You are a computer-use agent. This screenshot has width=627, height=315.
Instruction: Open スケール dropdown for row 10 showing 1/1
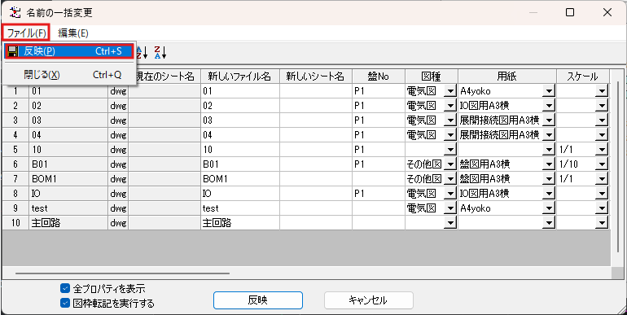pyautogui.click(x=602, y=150)
